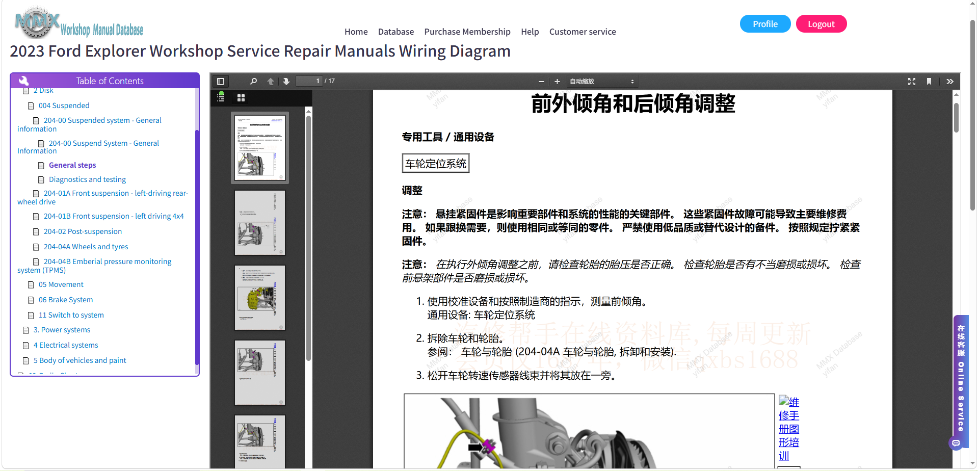
Task: Select the fourth page thumbnail
Action: [x=260, y=373]
